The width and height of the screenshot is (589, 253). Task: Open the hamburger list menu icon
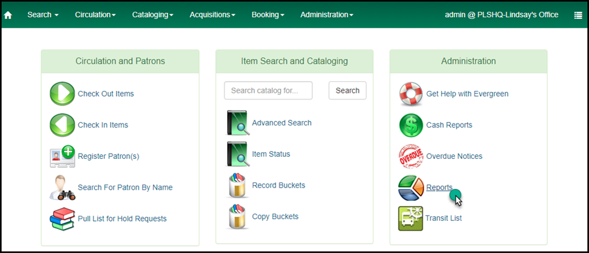pos(578,15)
